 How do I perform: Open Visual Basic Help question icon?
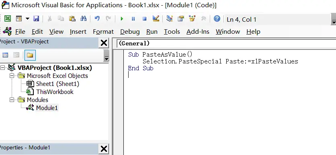(217, 19)
